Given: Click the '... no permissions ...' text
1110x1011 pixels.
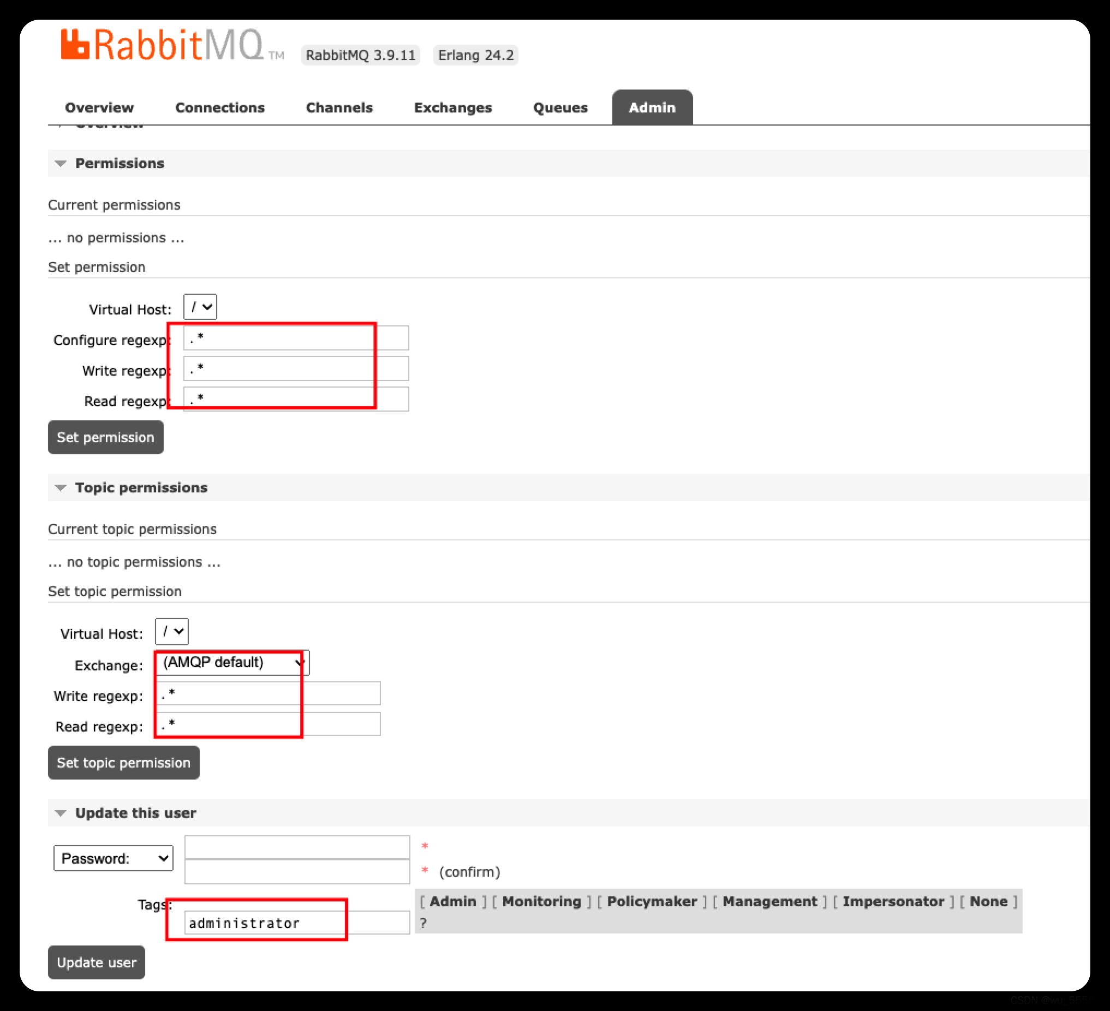Looking at the screenshot, I should (x=116, y=238).
